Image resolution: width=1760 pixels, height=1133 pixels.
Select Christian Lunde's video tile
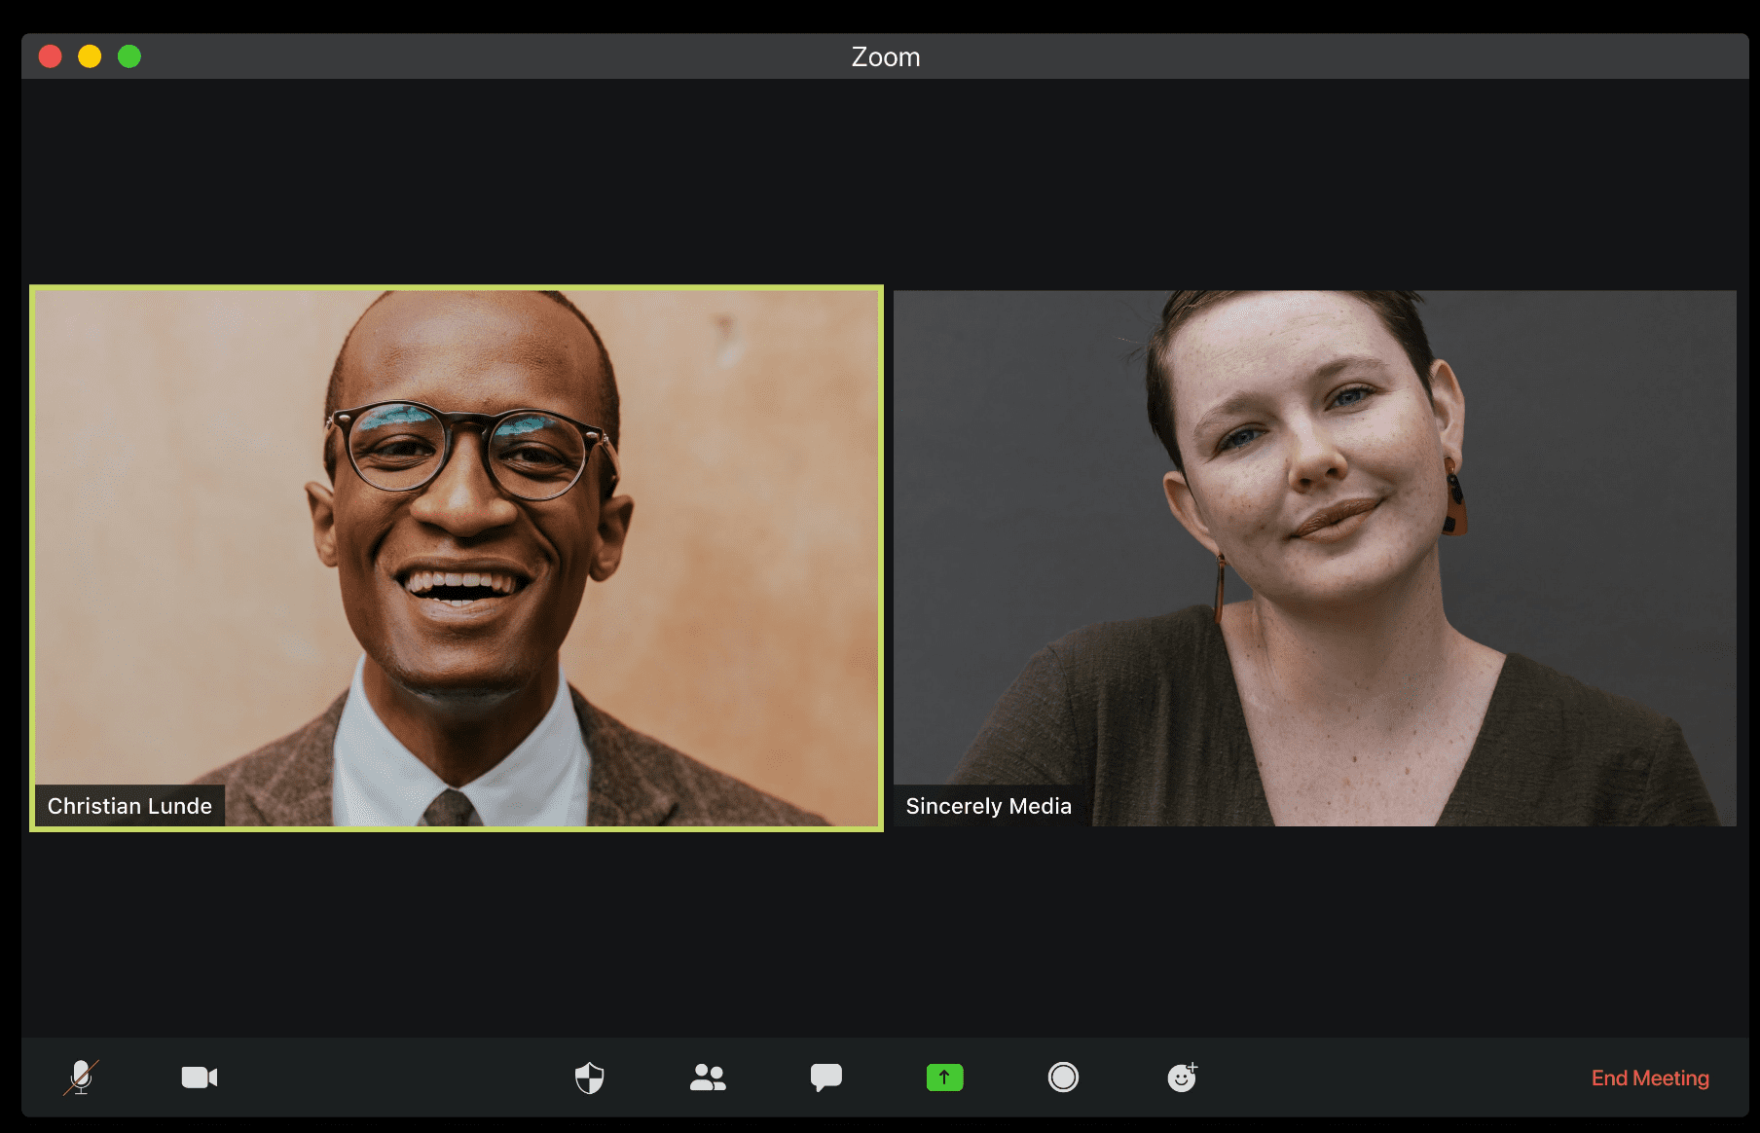click(x=457, y=558)
